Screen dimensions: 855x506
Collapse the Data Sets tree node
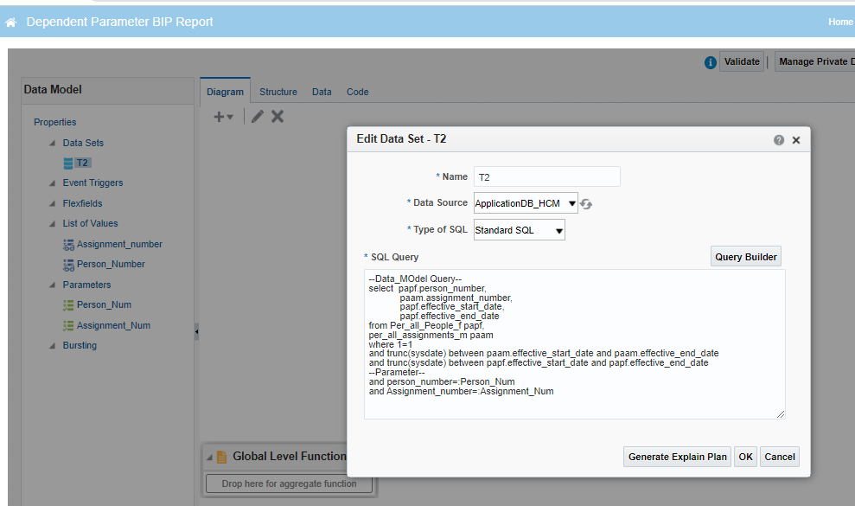52,144
